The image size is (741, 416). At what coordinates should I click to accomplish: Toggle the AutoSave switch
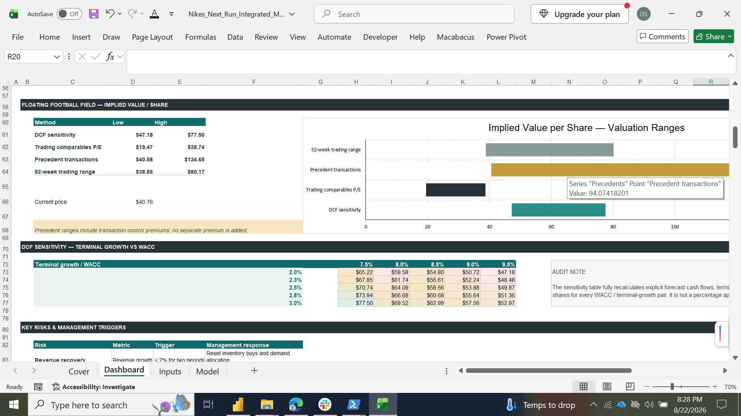tap(69, 14)
